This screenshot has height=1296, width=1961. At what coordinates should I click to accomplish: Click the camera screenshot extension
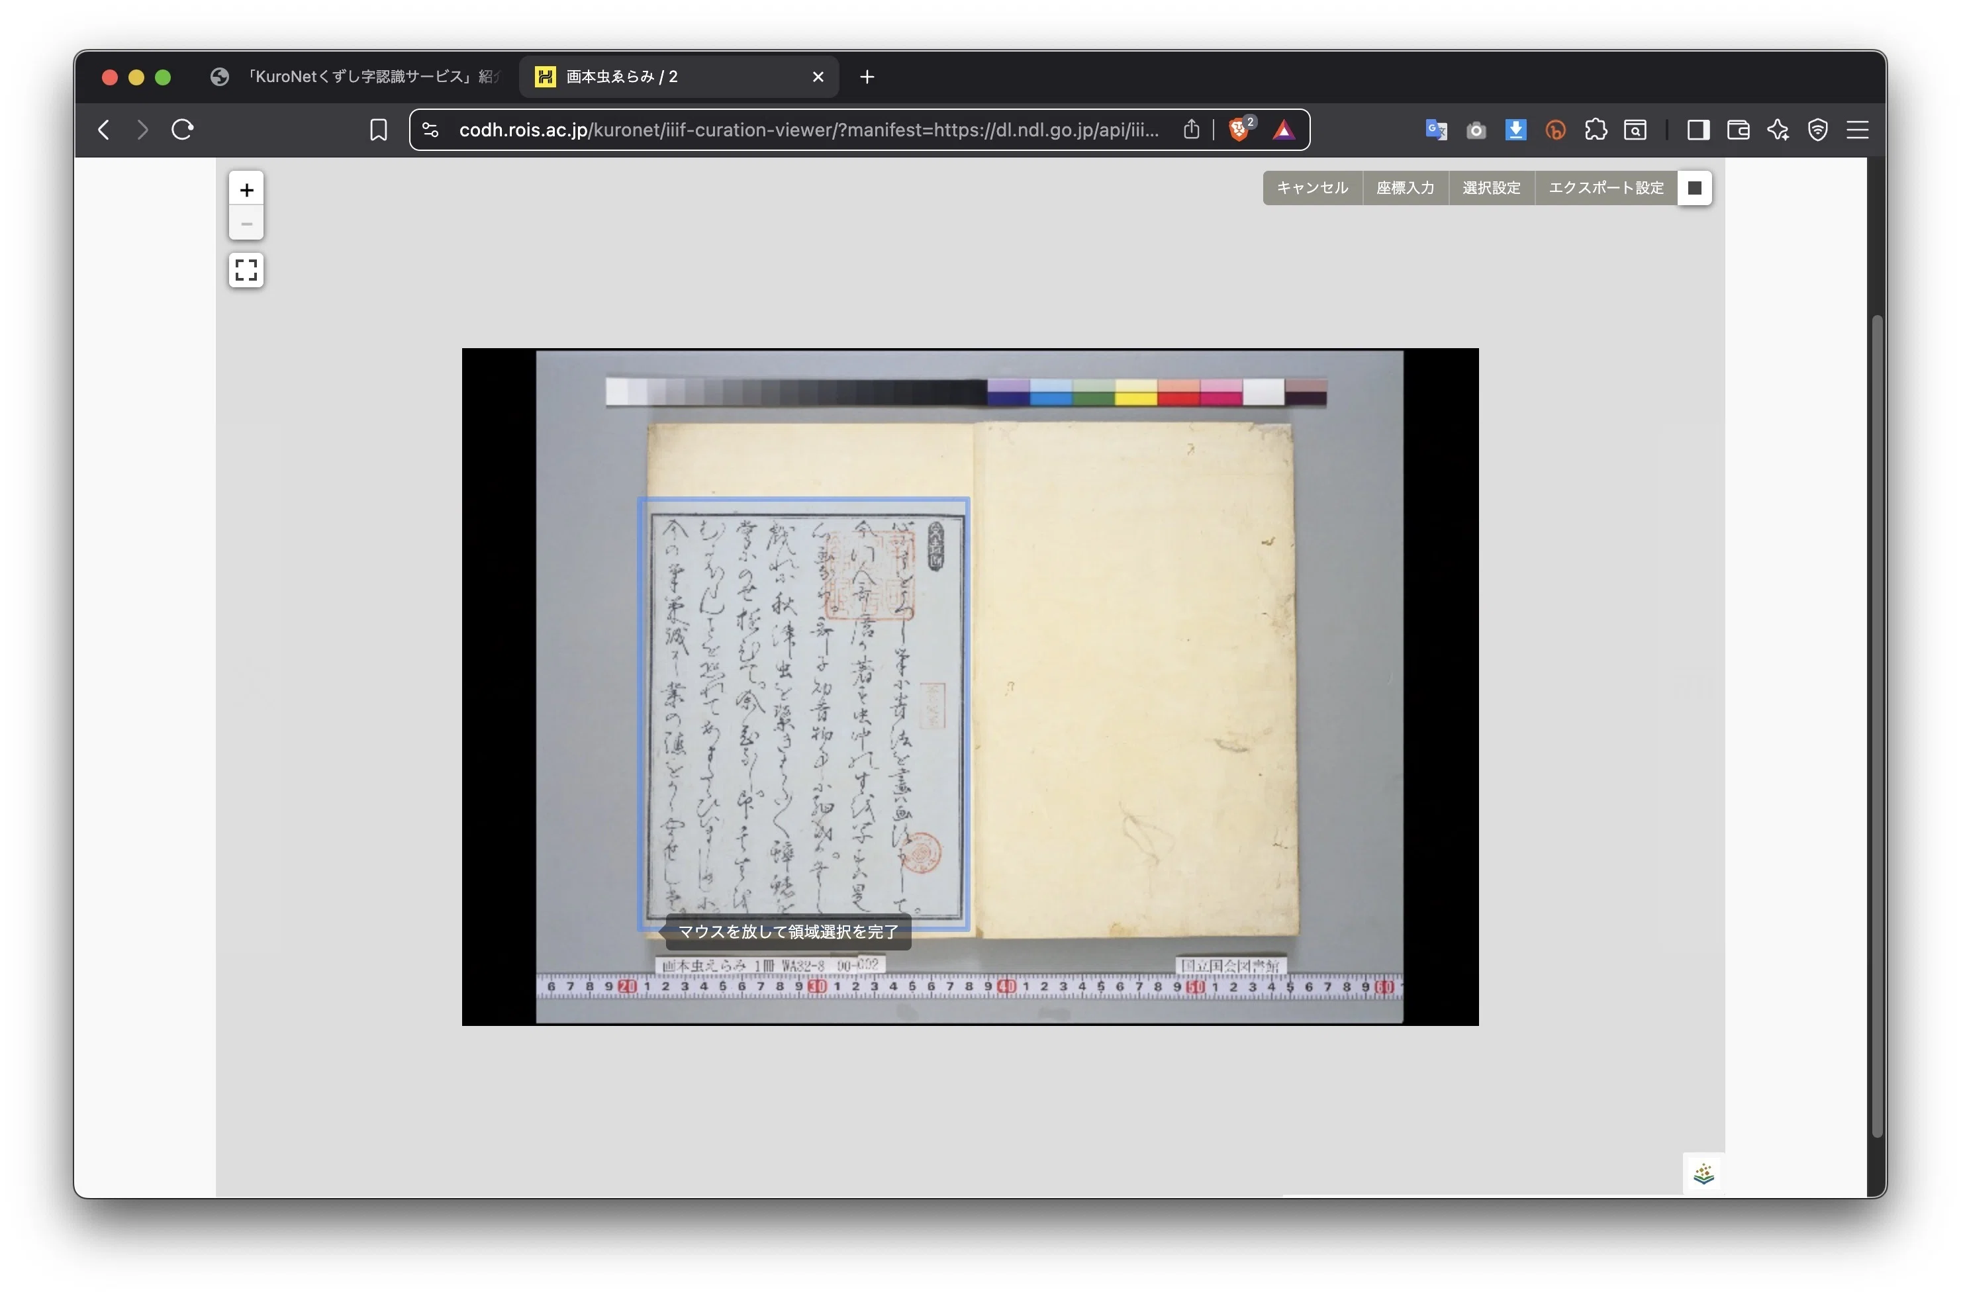coord(1476,130)
